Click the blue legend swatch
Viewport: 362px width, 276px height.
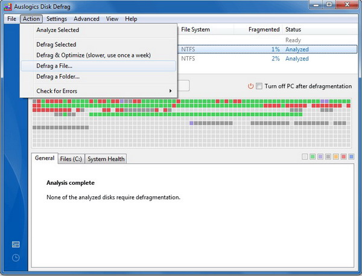pos(351,157)
